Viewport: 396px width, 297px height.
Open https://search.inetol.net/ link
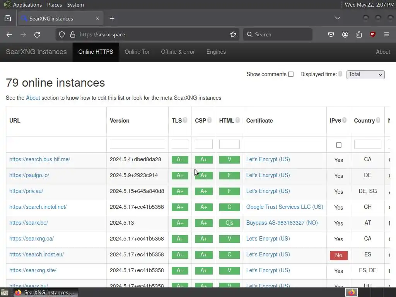click(38, 207)
